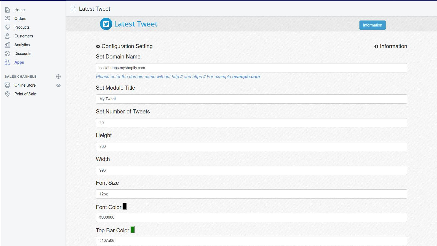Click the black Font Color swatch

(125, 207)
